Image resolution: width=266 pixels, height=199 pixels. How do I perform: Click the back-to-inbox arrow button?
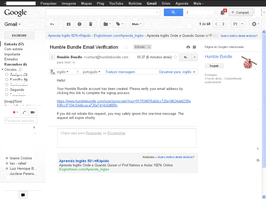tap(52, 24)
